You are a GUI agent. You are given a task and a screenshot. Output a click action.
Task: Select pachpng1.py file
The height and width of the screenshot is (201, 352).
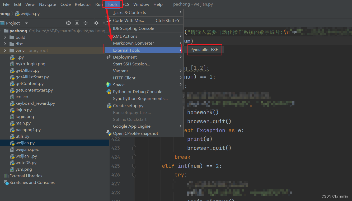[28, 130]
